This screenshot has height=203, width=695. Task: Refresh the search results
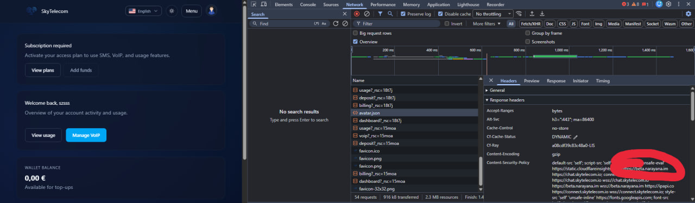(x=336, y=23)
